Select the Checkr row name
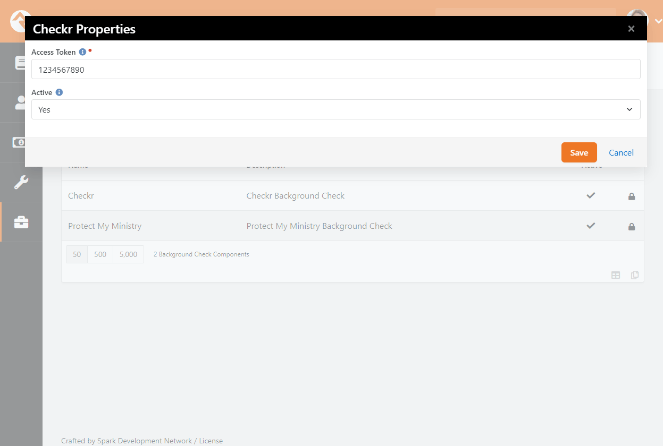Image resolution: width=663 pixels, height=446 pixels. pyautogui.click(x=81, y=196)
